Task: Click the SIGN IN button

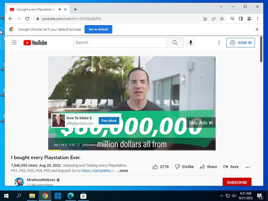Action: pyautogui.click(x=241, y=43)
